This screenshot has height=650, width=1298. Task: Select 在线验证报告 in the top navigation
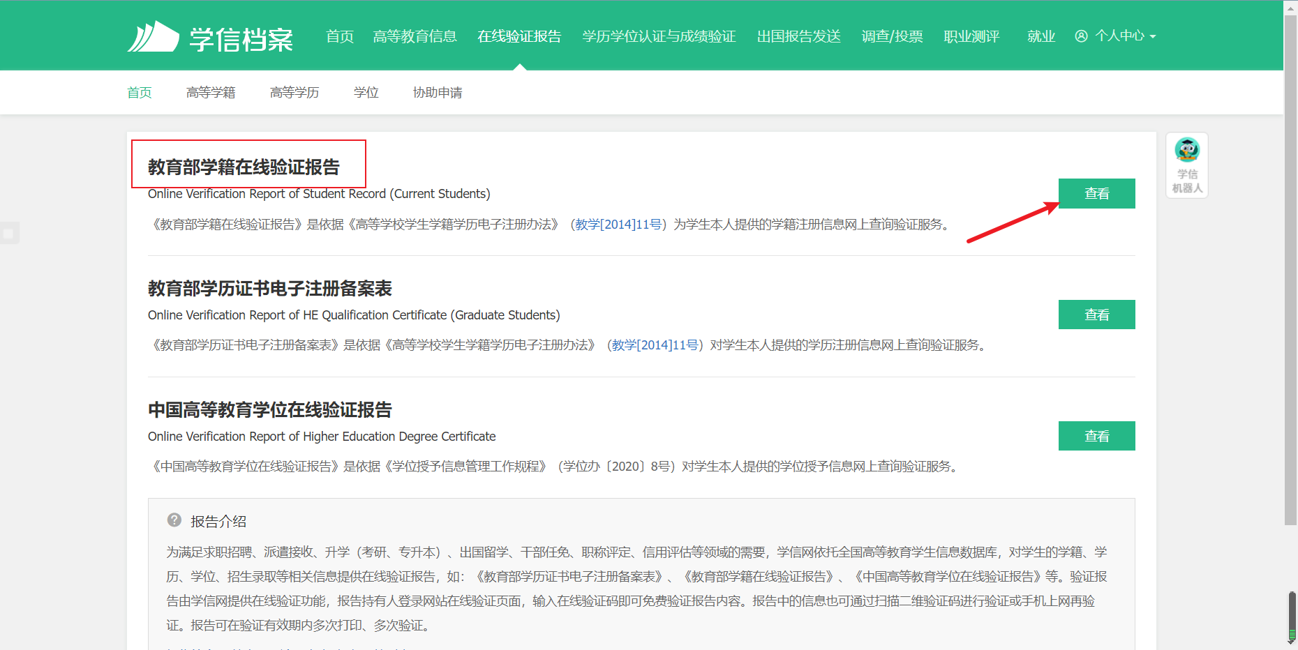point(519,36)
